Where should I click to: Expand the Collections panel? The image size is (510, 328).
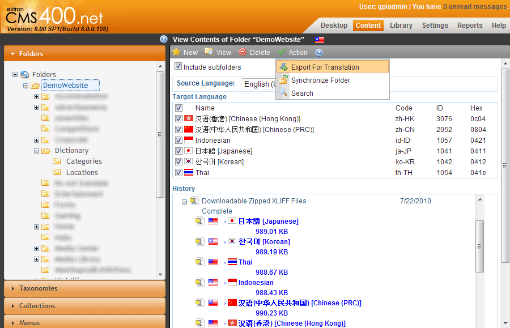coord(84,306)
